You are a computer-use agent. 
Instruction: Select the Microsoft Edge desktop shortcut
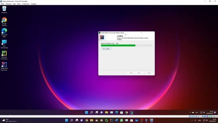tap(4, 33)
